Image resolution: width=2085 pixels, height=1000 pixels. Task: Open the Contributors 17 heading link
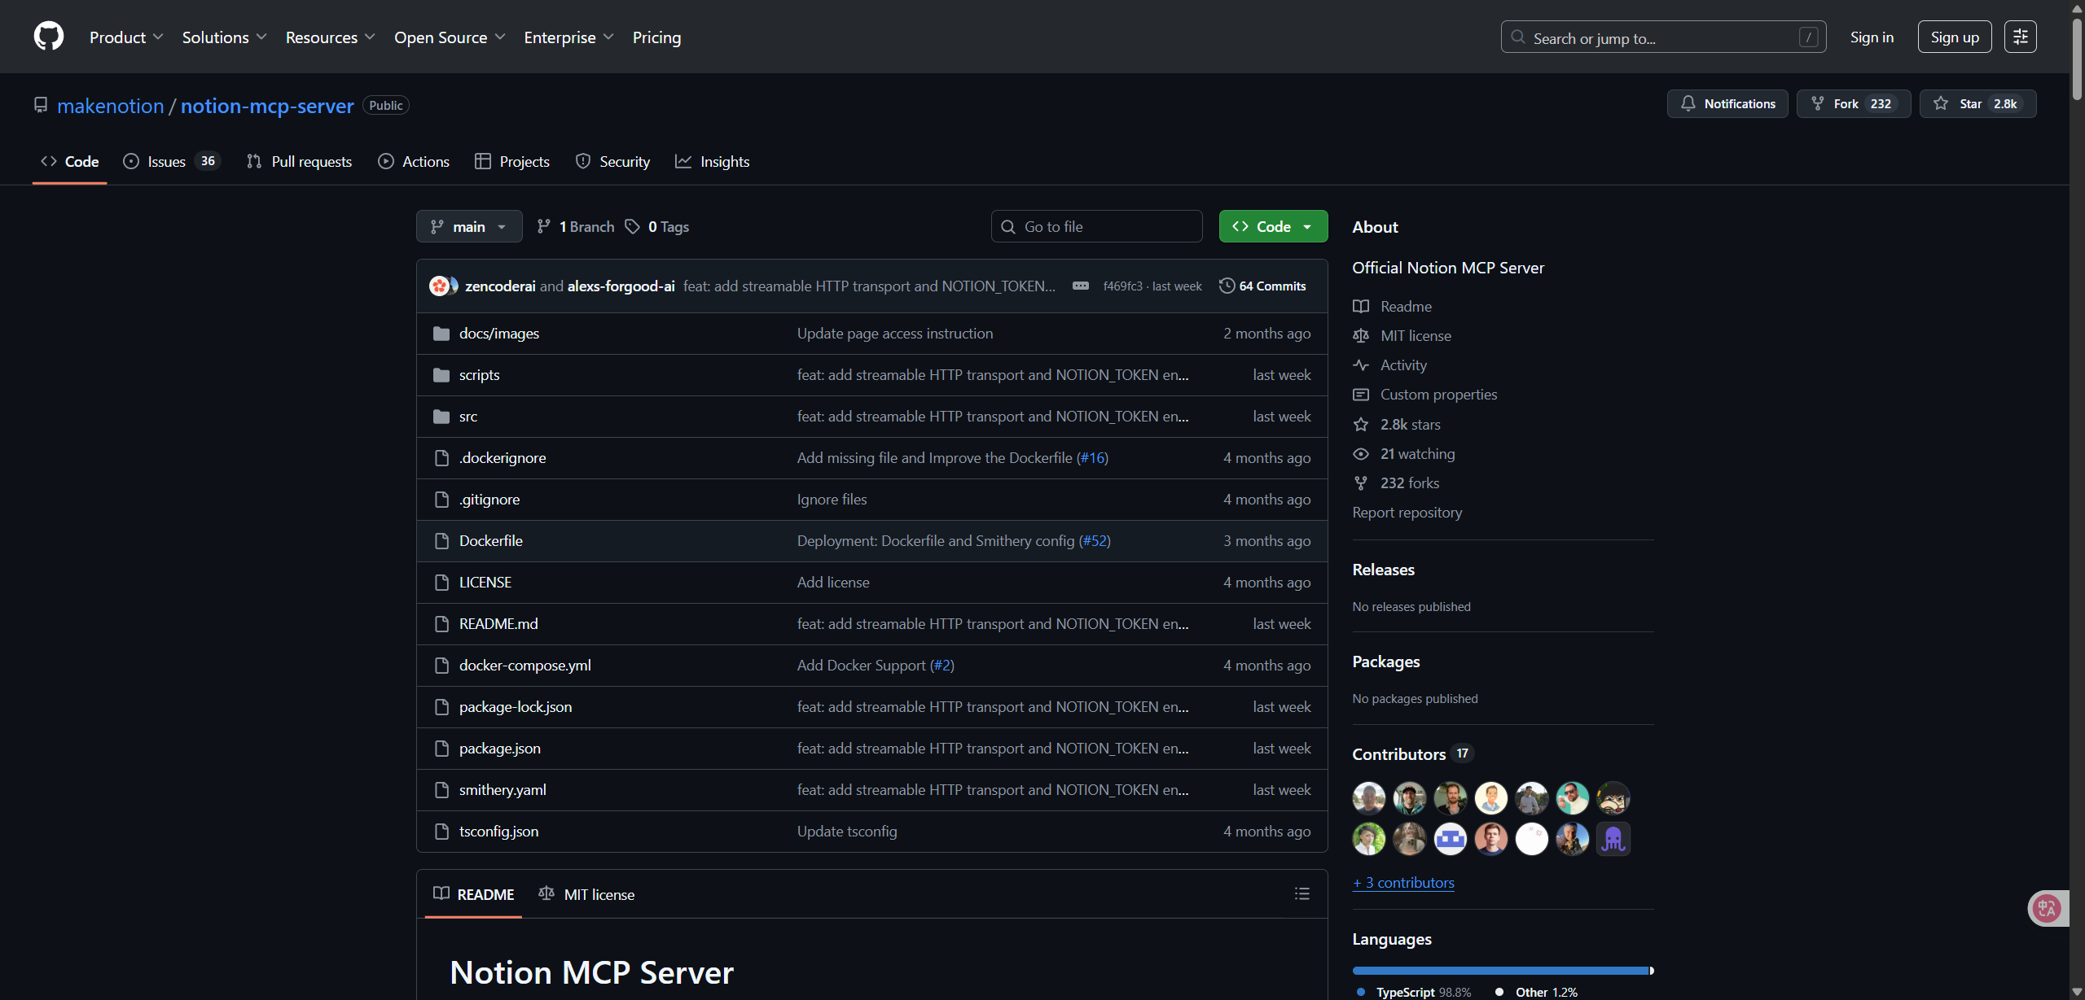click(x=1412, y=753)
